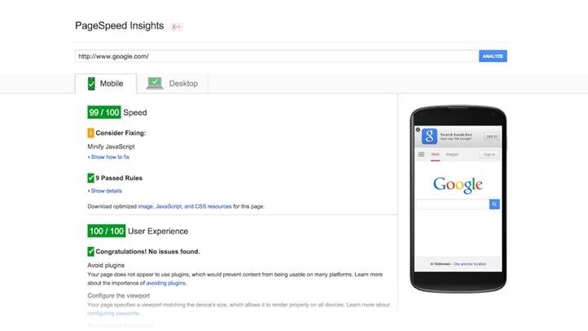This screenshot has height=331, width=588.
Task: Select the Mobile tab
Action: point(105,83)
